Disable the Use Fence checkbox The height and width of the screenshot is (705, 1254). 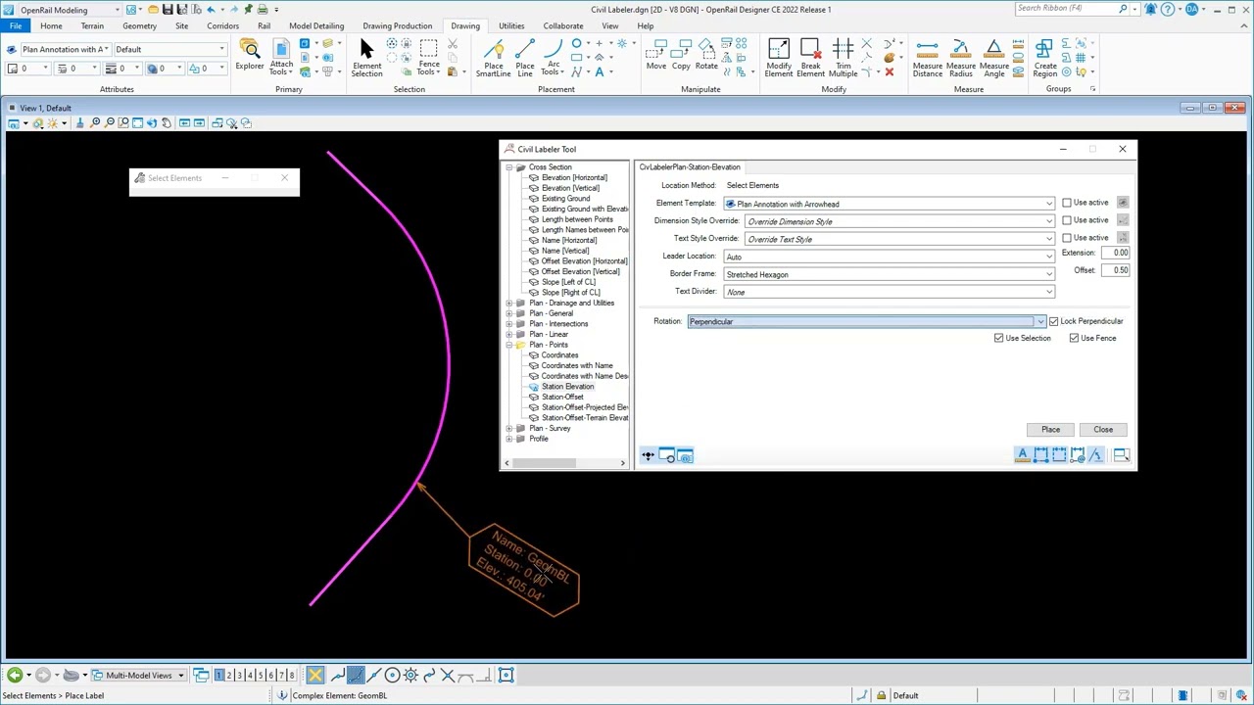1074,338
